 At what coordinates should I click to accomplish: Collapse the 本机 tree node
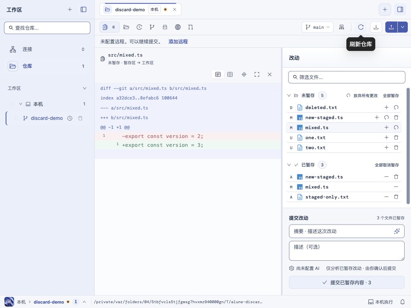pos(20,104)
